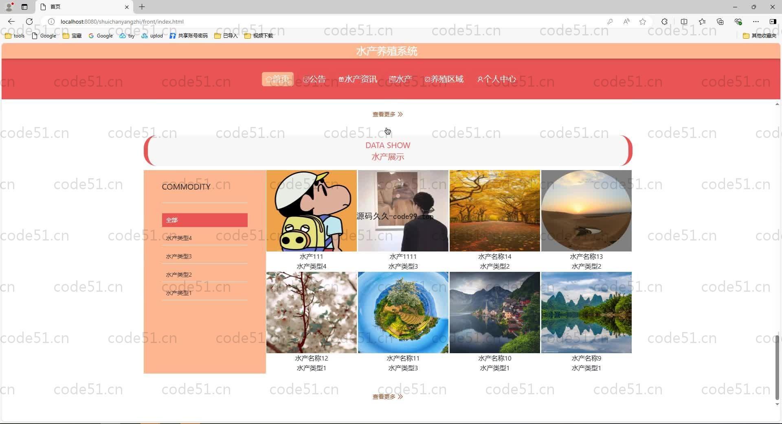Filter by 水产类型3 category
This screenshot has width=782, height=424.
205,256
